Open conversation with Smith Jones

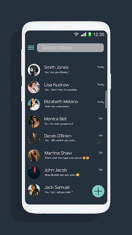coord(66,70)
